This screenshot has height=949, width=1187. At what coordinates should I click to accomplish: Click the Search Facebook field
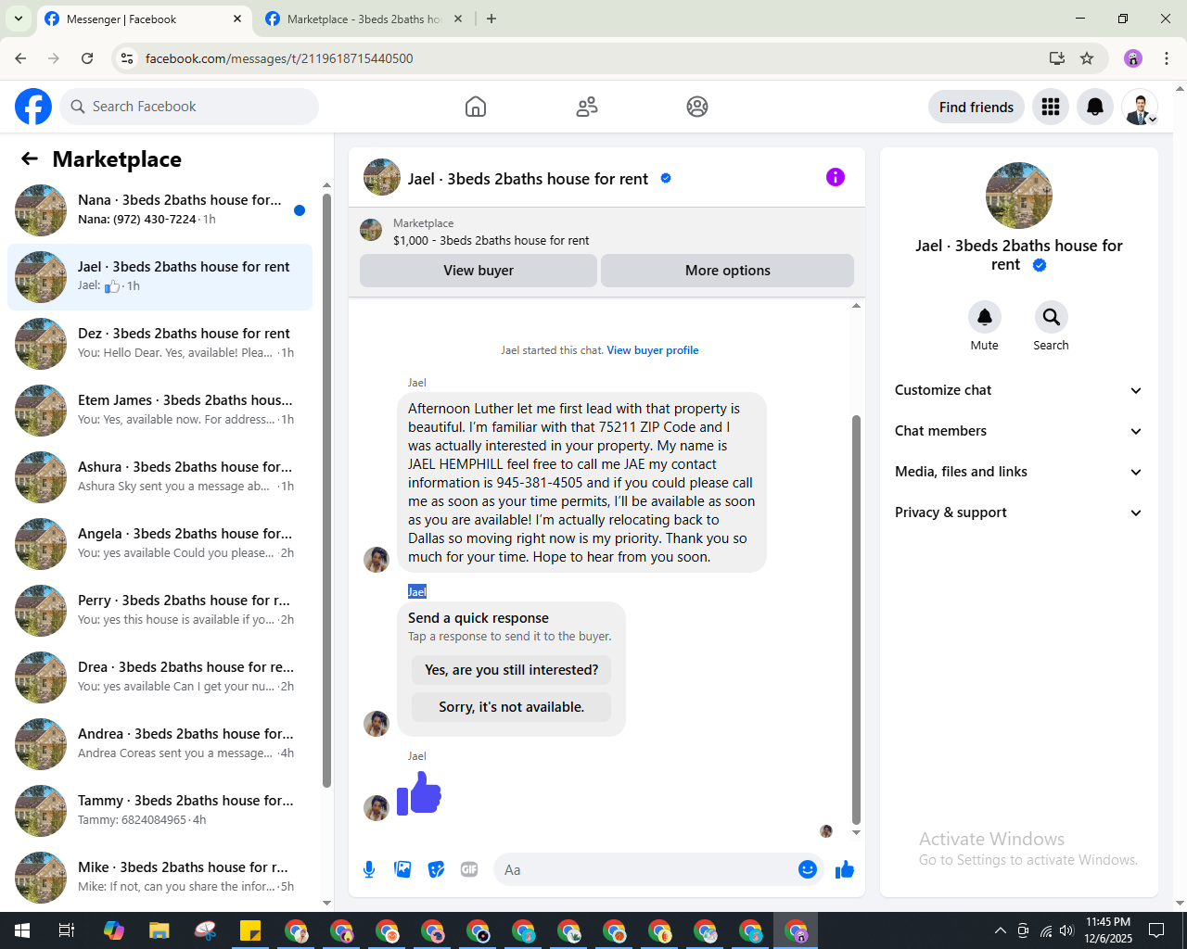pos(189,107)
